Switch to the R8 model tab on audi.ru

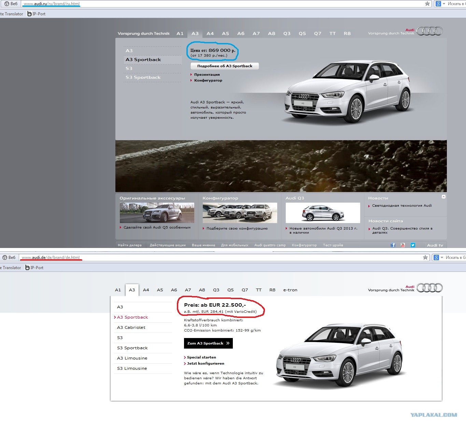coord(347,33)
